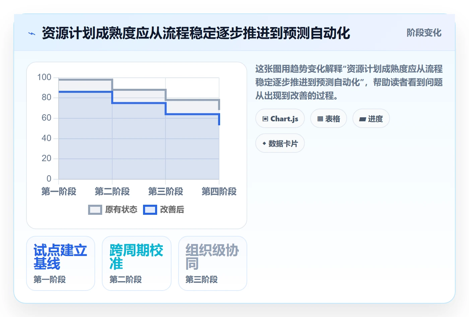Click the 第一阶段 axis label on the chart
The image size is (469, 317).
[59, 192]
